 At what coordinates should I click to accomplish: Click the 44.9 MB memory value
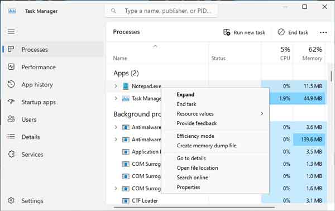313,98
